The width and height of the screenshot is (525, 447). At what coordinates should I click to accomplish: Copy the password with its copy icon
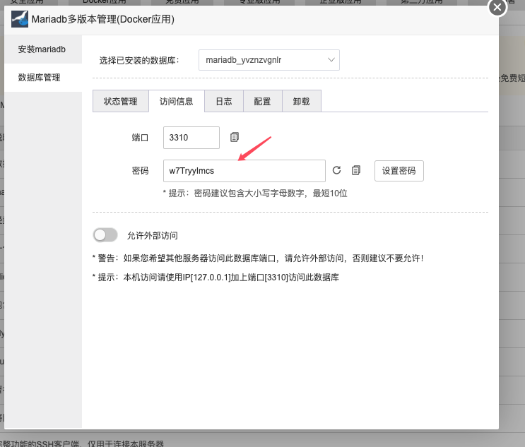356,170
